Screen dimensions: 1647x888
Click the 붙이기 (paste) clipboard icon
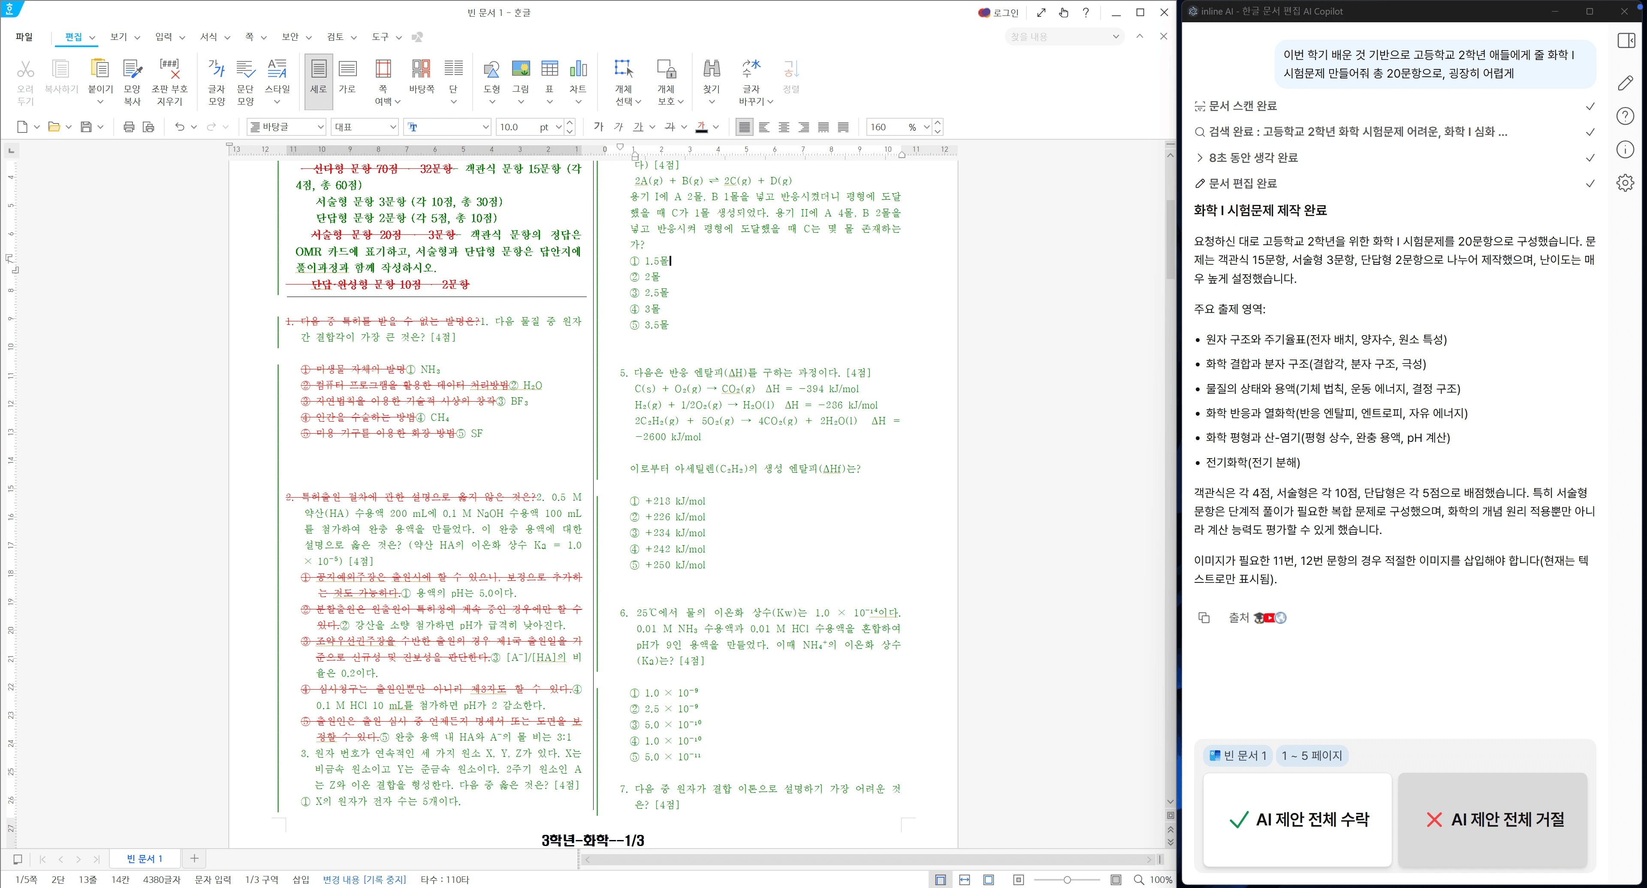point(100,69)
